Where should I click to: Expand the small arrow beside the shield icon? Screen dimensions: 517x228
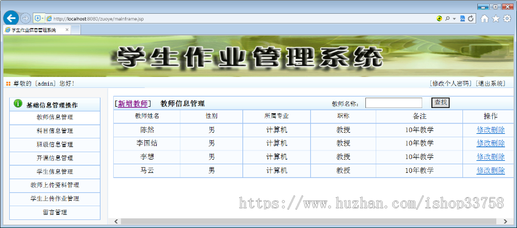point(43,18)
